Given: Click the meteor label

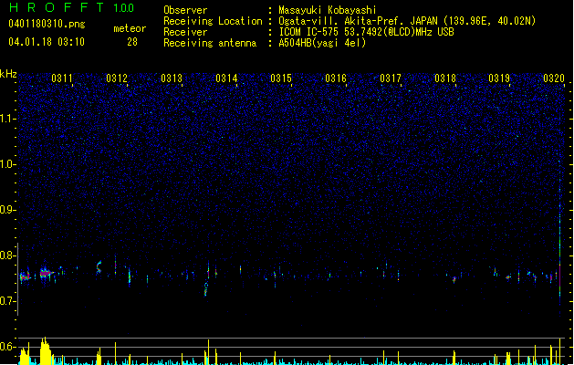Looking at the screenshot, I should [x=130, y=28].
